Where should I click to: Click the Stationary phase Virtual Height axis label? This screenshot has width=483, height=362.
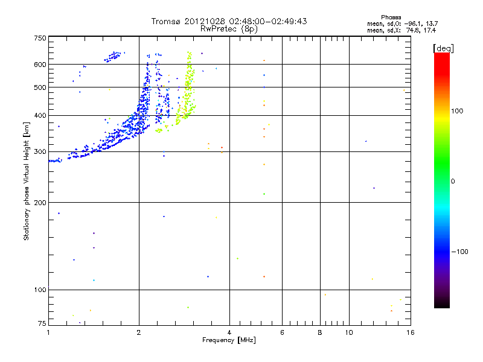click(x=27, y=181)
